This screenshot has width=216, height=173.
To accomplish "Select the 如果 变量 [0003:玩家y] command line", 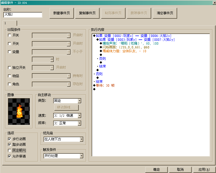I will 136,39.
